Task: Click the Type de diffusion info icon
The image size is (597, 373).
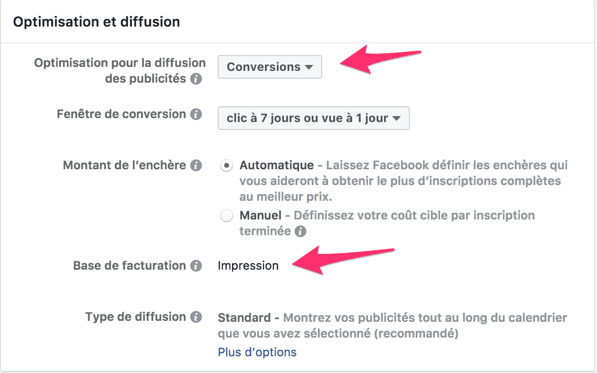Action: point(197,317)
